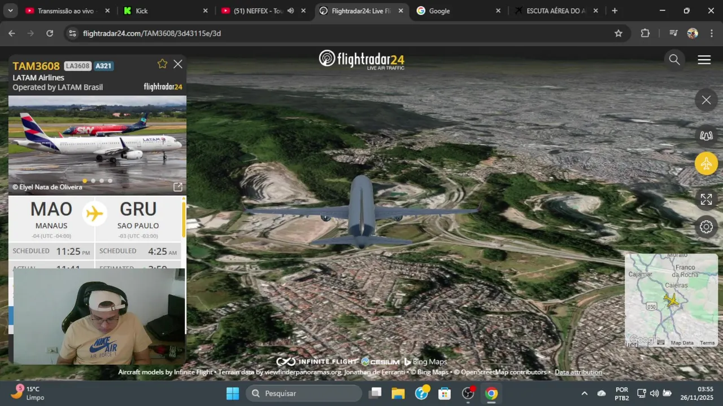
Task: Click the Cesium logo
Action: 380,361
